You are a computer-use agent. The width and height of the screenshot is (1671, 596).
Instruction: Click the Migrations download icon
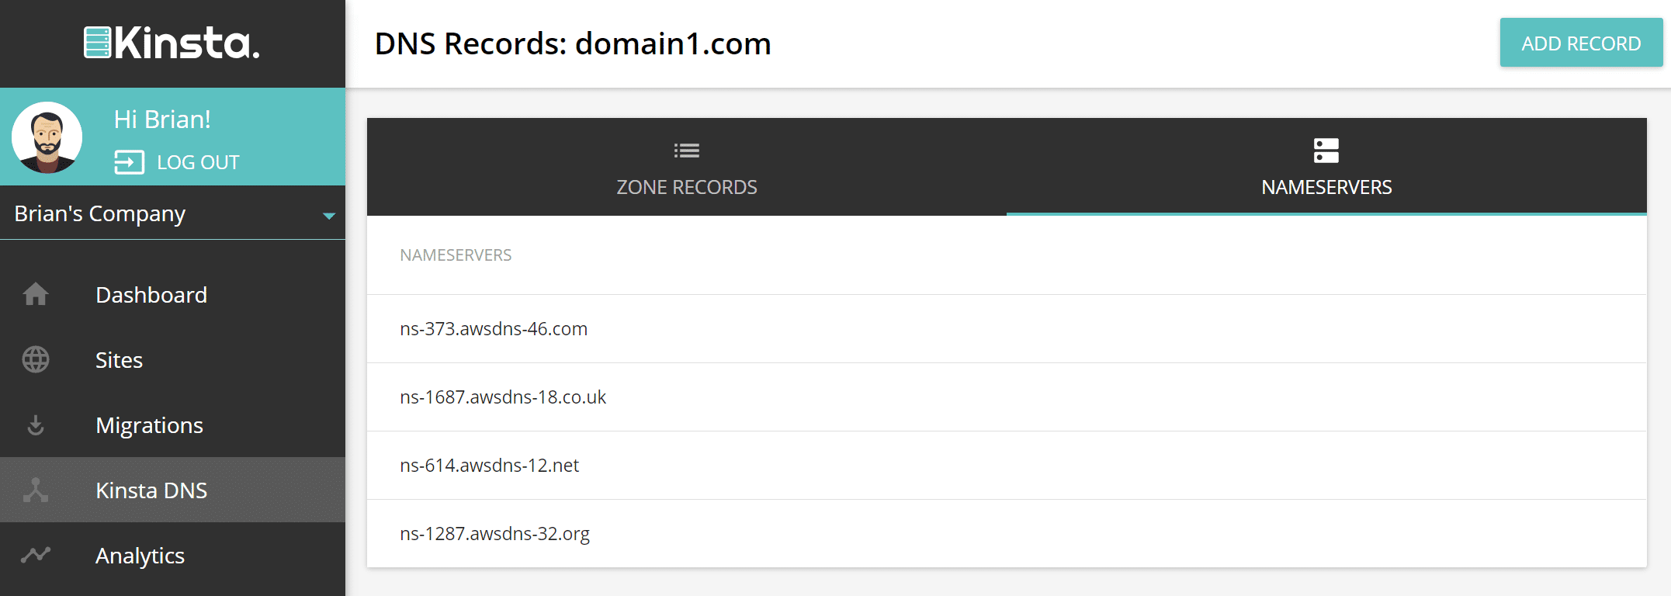pyautogui.click(x=36, y=424)
